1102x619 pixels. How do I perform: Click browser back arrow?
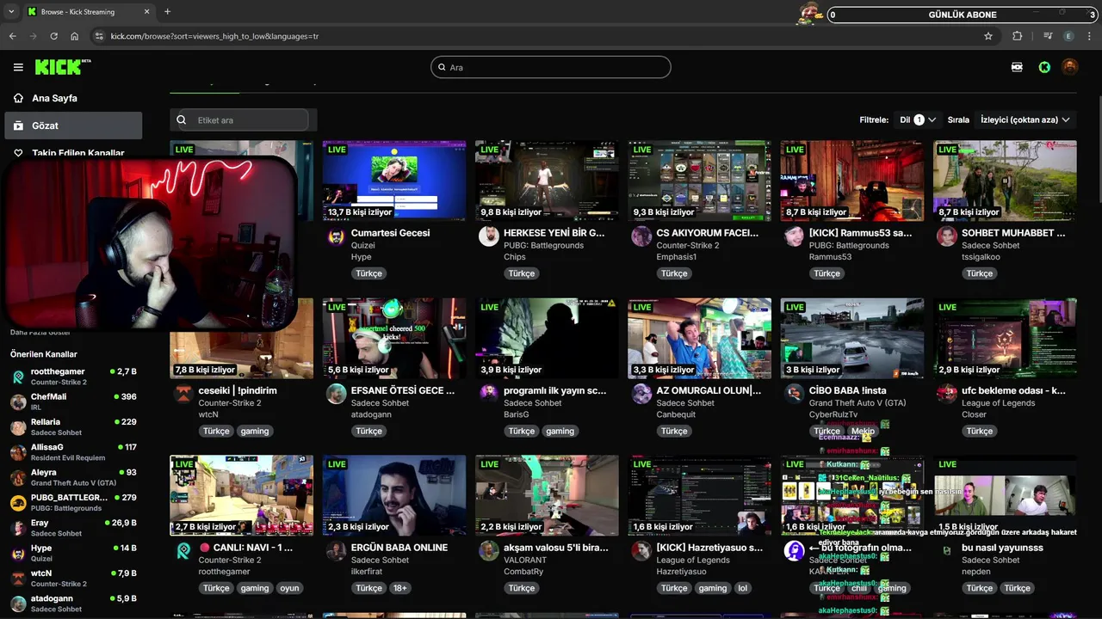13,36
